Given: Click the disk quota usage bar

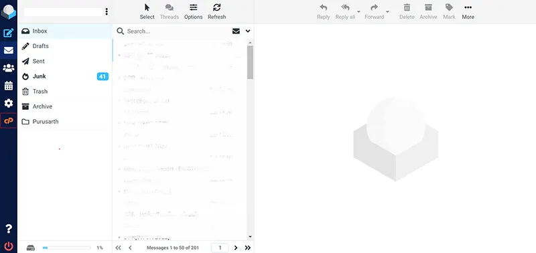Looking at the screenshot, I should 66,248.
